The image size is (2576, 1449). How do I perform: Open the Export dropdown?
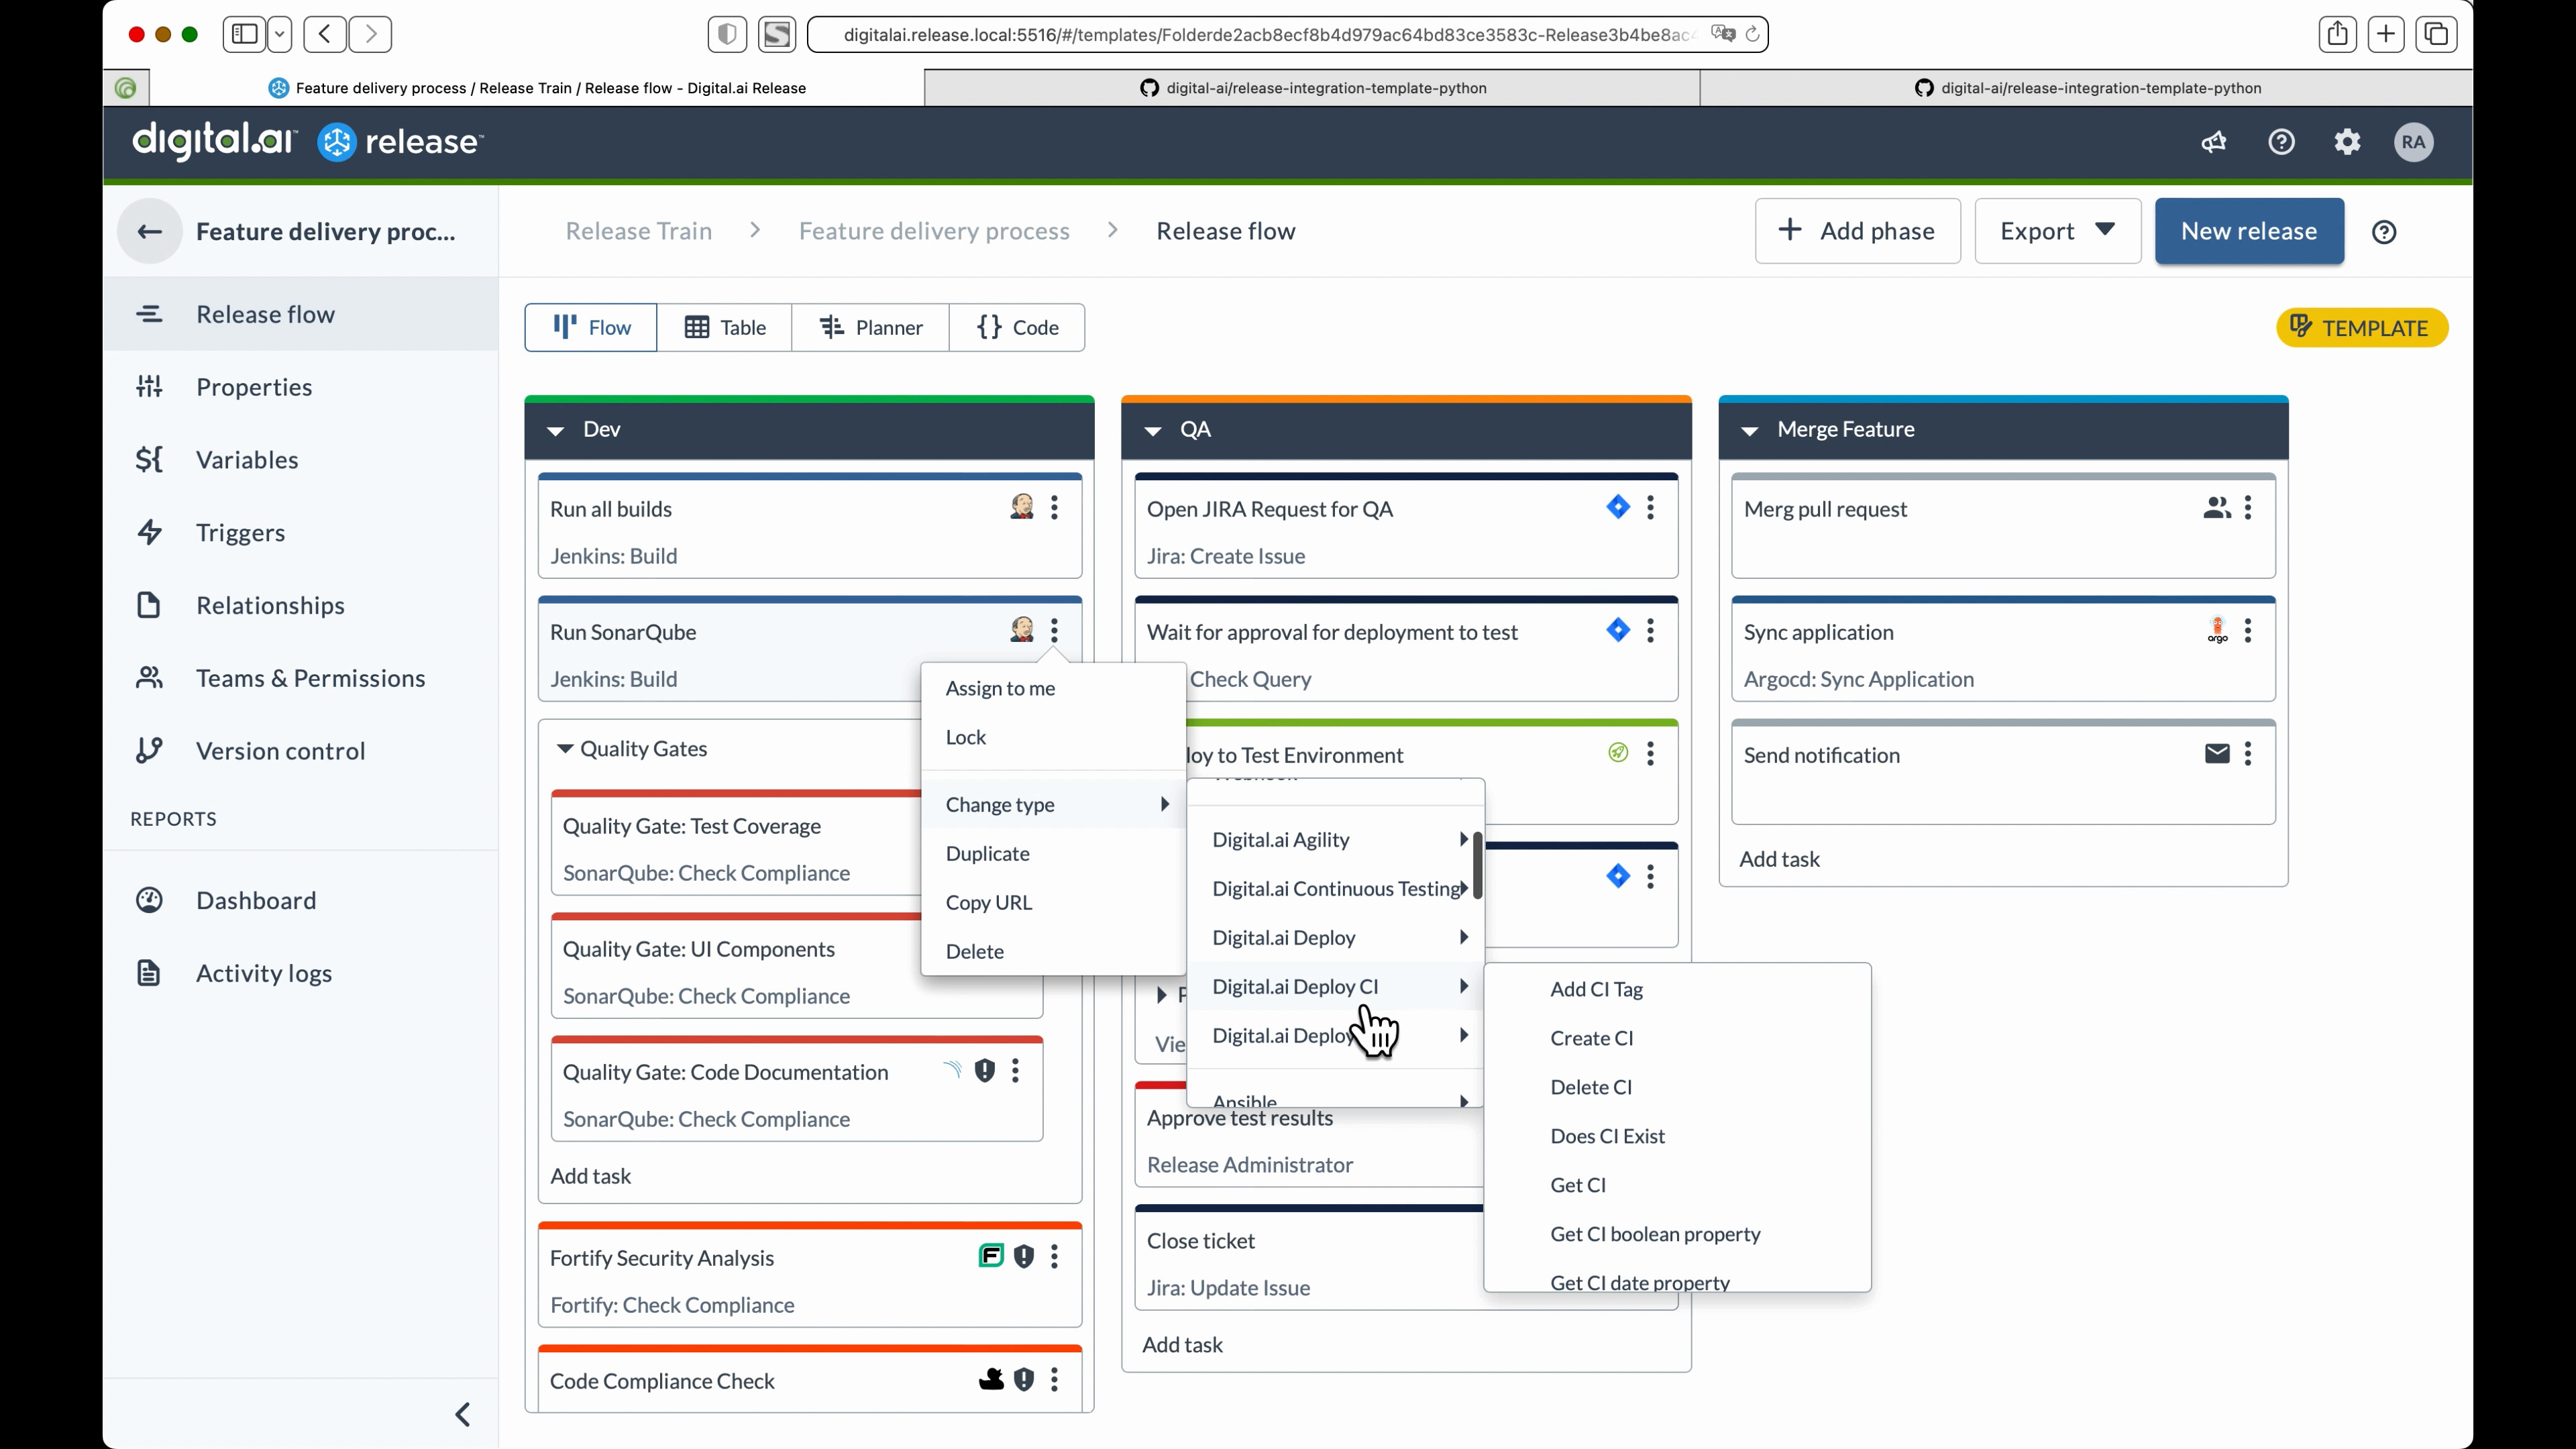click(x=2057, y=231)
